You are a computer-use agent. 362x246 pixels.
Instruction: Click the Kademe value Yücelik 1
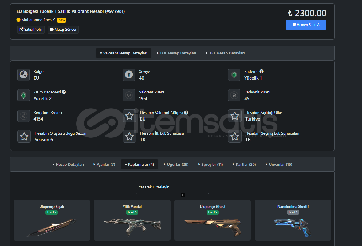click(x=253, y=78)
